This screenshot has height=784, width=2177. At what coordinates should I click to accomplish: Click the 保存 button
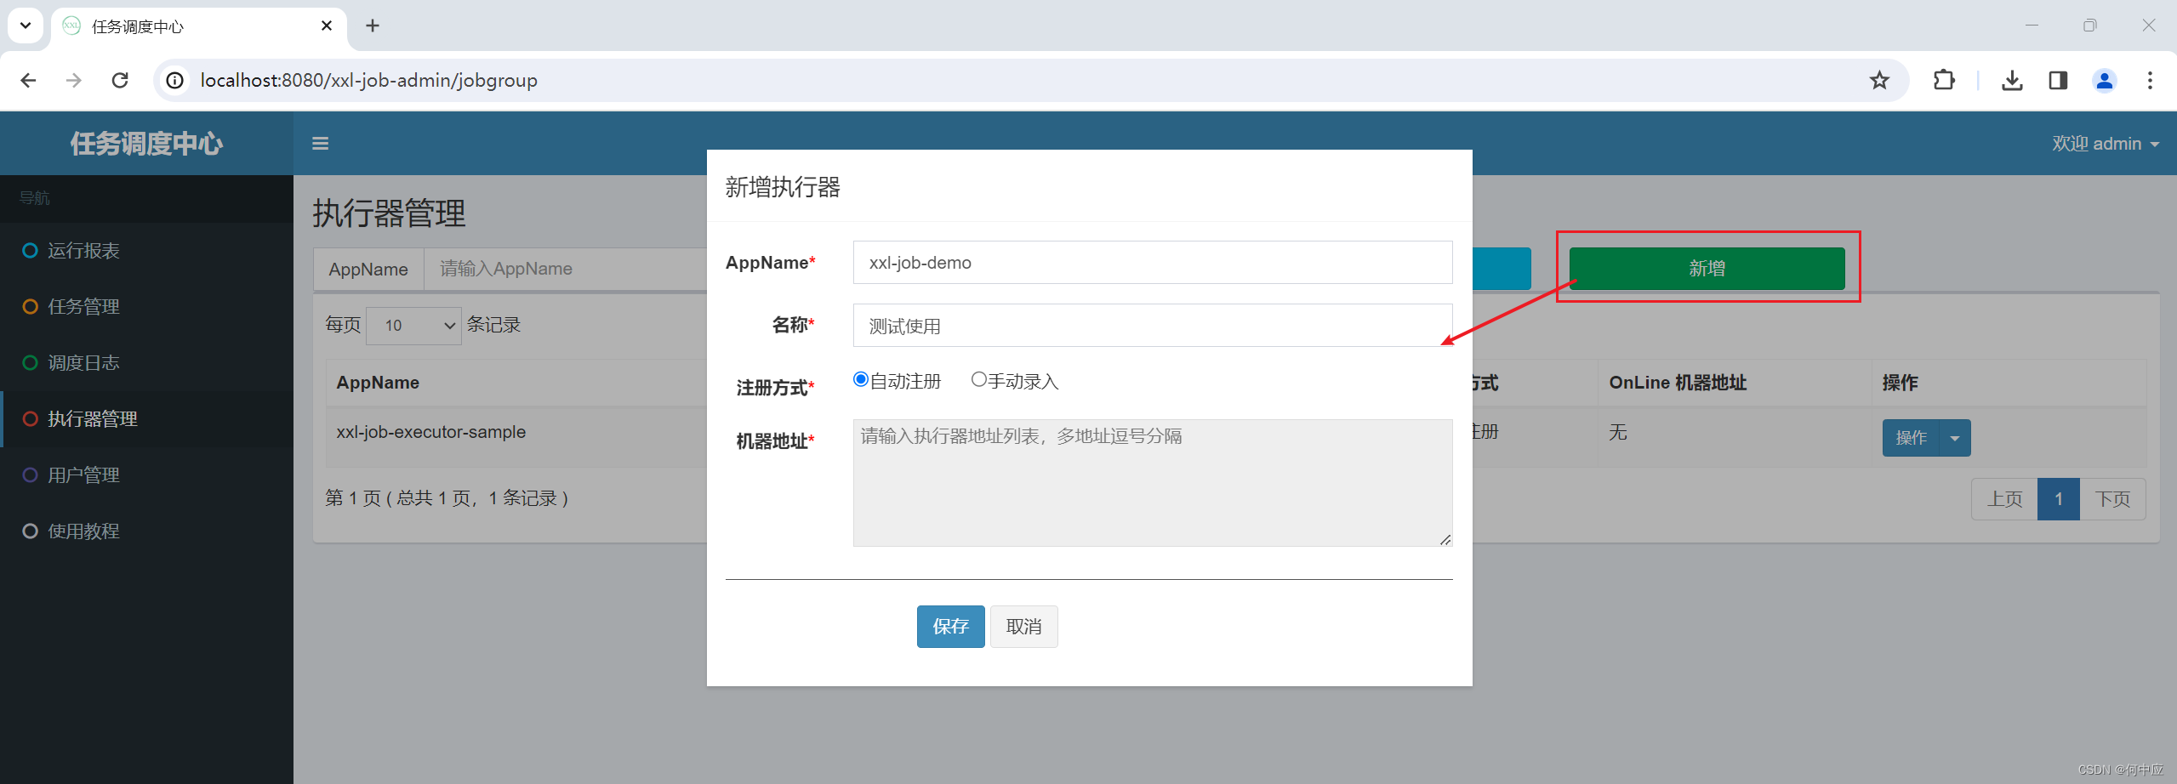coord(950,627)
